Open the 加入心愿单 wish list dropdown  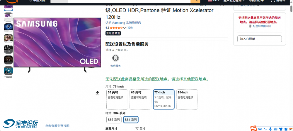click(259, 39)
